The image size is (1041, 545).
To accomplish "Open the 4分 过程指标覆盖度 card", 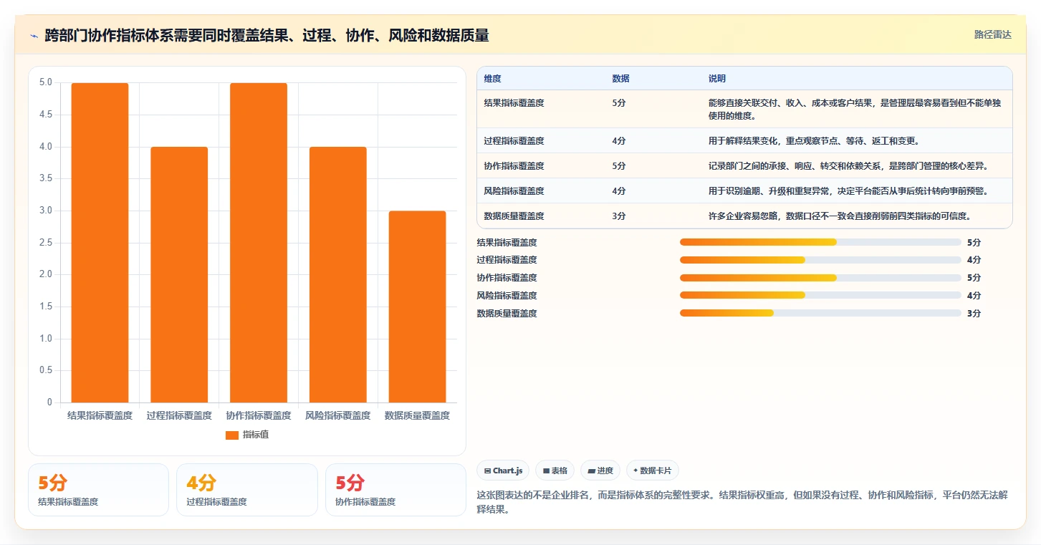I will coord(246,490).
